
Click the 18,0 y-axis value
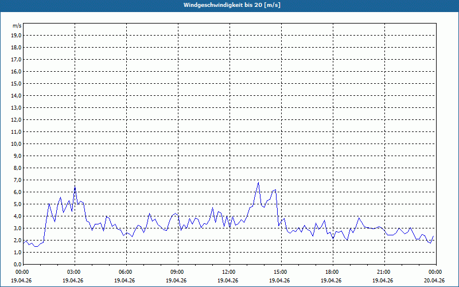pyautogui.click(x=16, y=48)
